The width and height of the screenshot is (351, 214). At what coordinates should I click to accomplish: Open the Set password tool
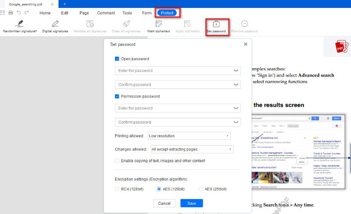click(x=216, y=26)
